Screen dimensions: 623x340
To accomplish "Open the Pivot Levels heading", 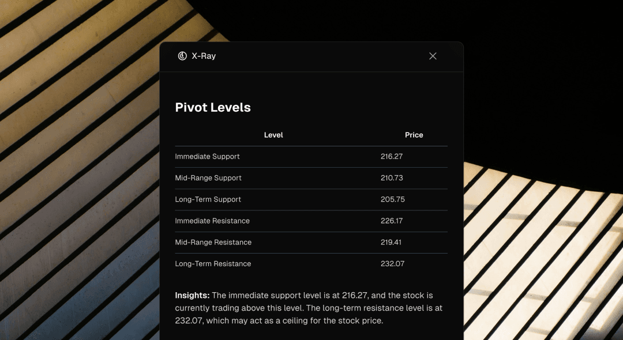I will point(213,107).
